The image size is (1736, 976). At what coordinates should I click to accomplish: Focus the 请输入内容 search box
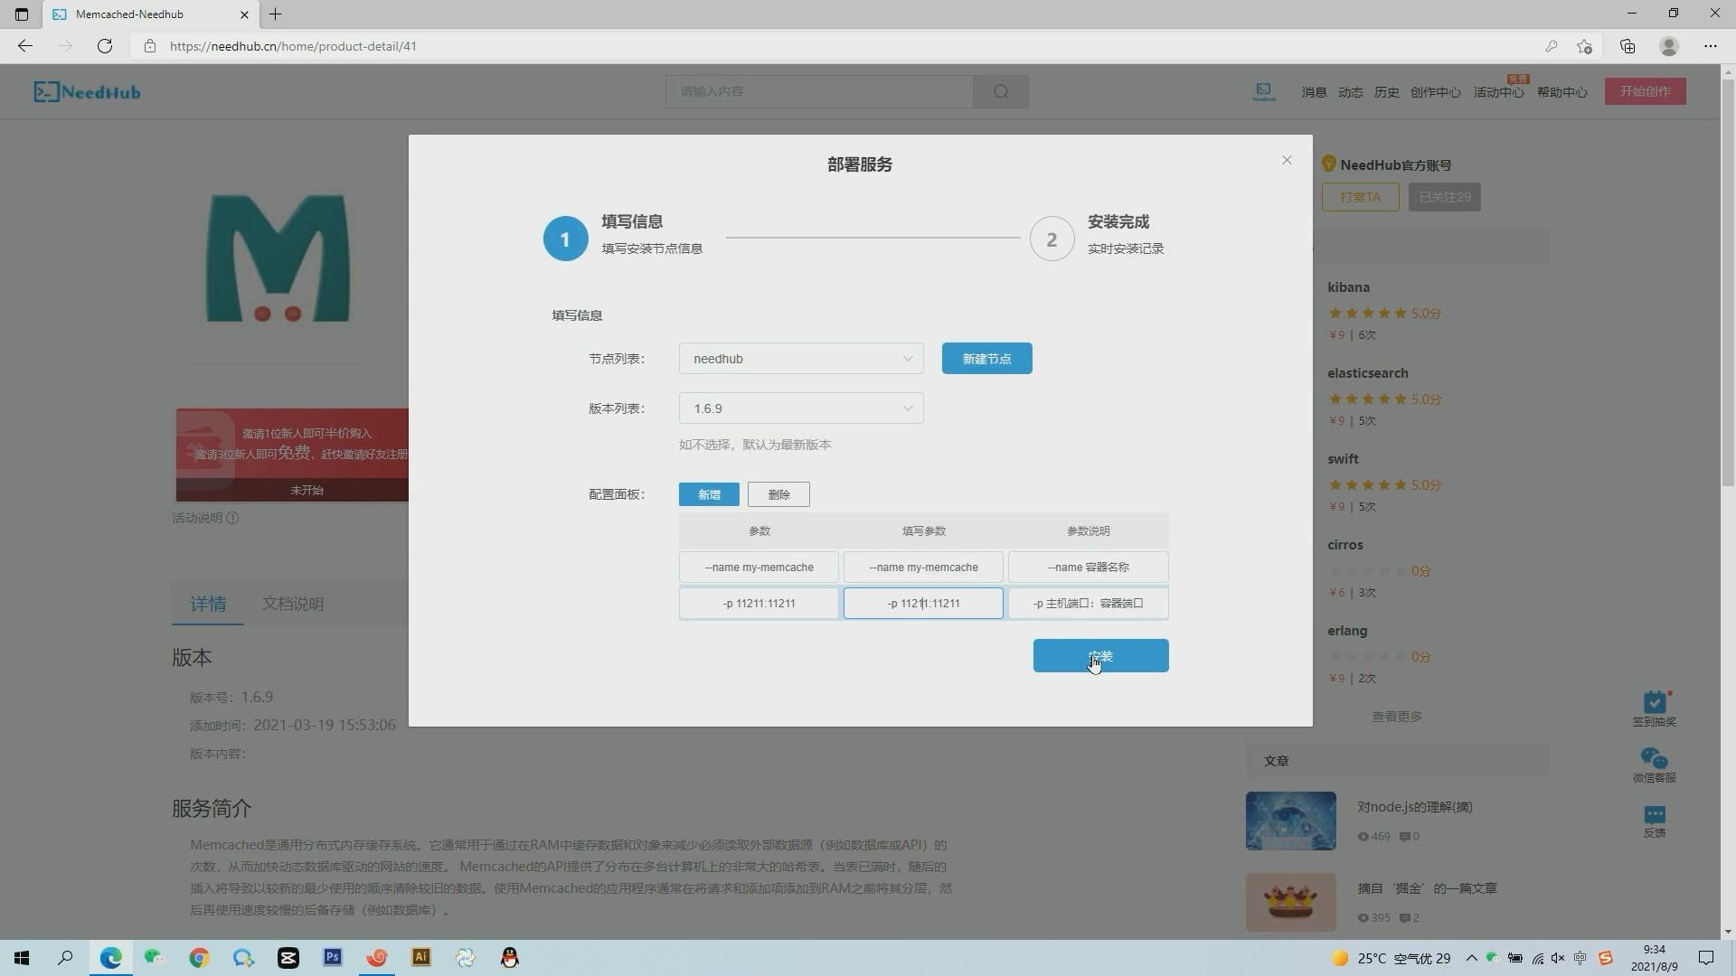click(x=819, y=91)
